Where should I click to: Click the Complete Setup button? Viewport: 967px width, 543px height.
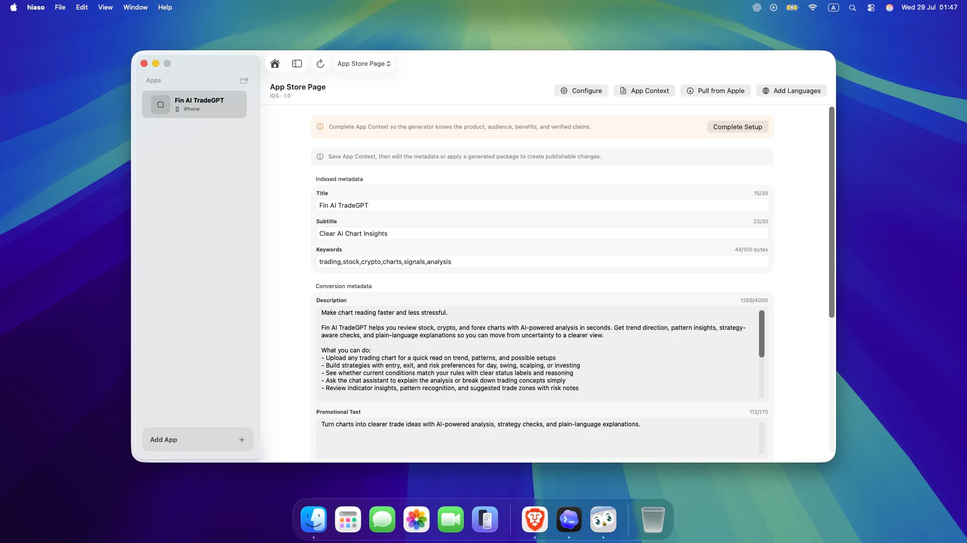click(737, 127)
